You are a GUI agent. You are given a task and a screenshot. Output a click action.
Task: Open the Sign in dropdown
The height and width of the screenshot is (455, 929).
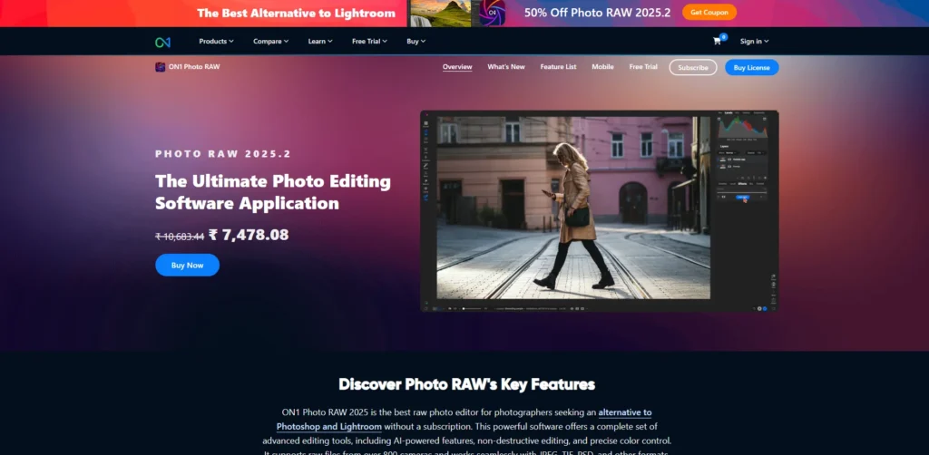754,42
